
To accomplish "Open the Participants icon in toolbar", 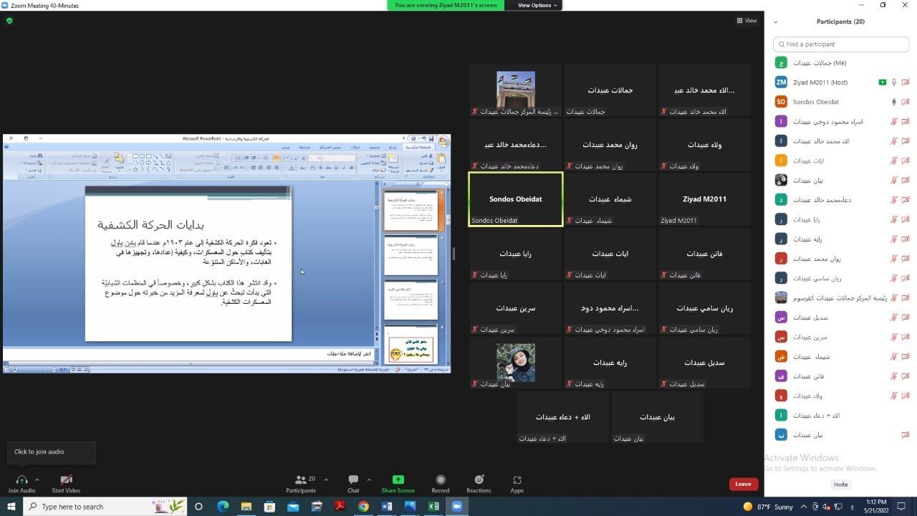I will click(301, 480).
